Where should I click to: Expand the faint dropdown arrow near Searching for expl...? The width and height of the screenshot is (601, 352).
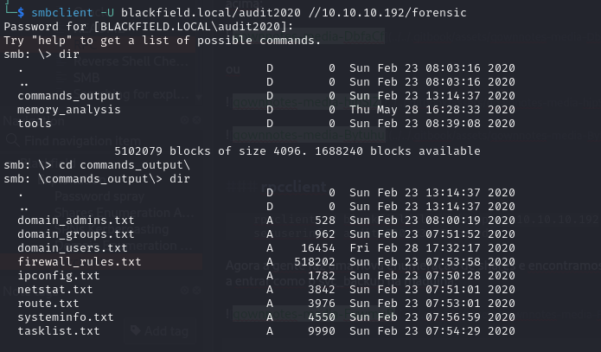tap(199, 97)
